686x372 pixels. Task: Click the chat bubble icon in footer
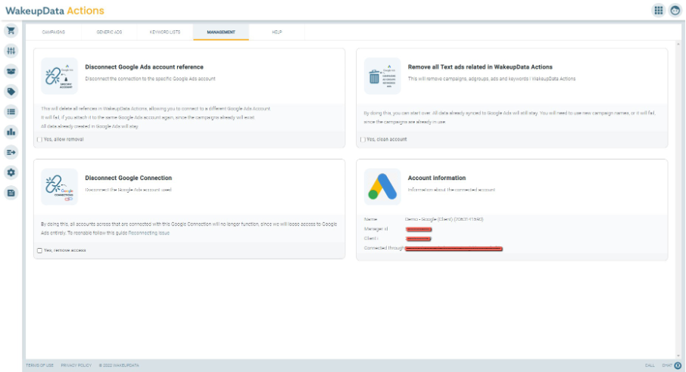[x=678, y=365]
